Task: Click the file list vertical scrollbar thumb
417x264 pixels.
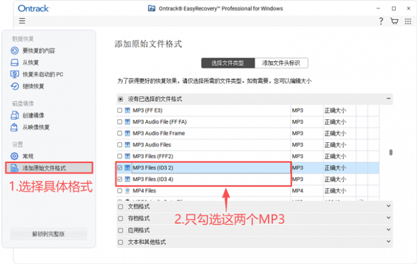Action: click(x=391, y=152)
